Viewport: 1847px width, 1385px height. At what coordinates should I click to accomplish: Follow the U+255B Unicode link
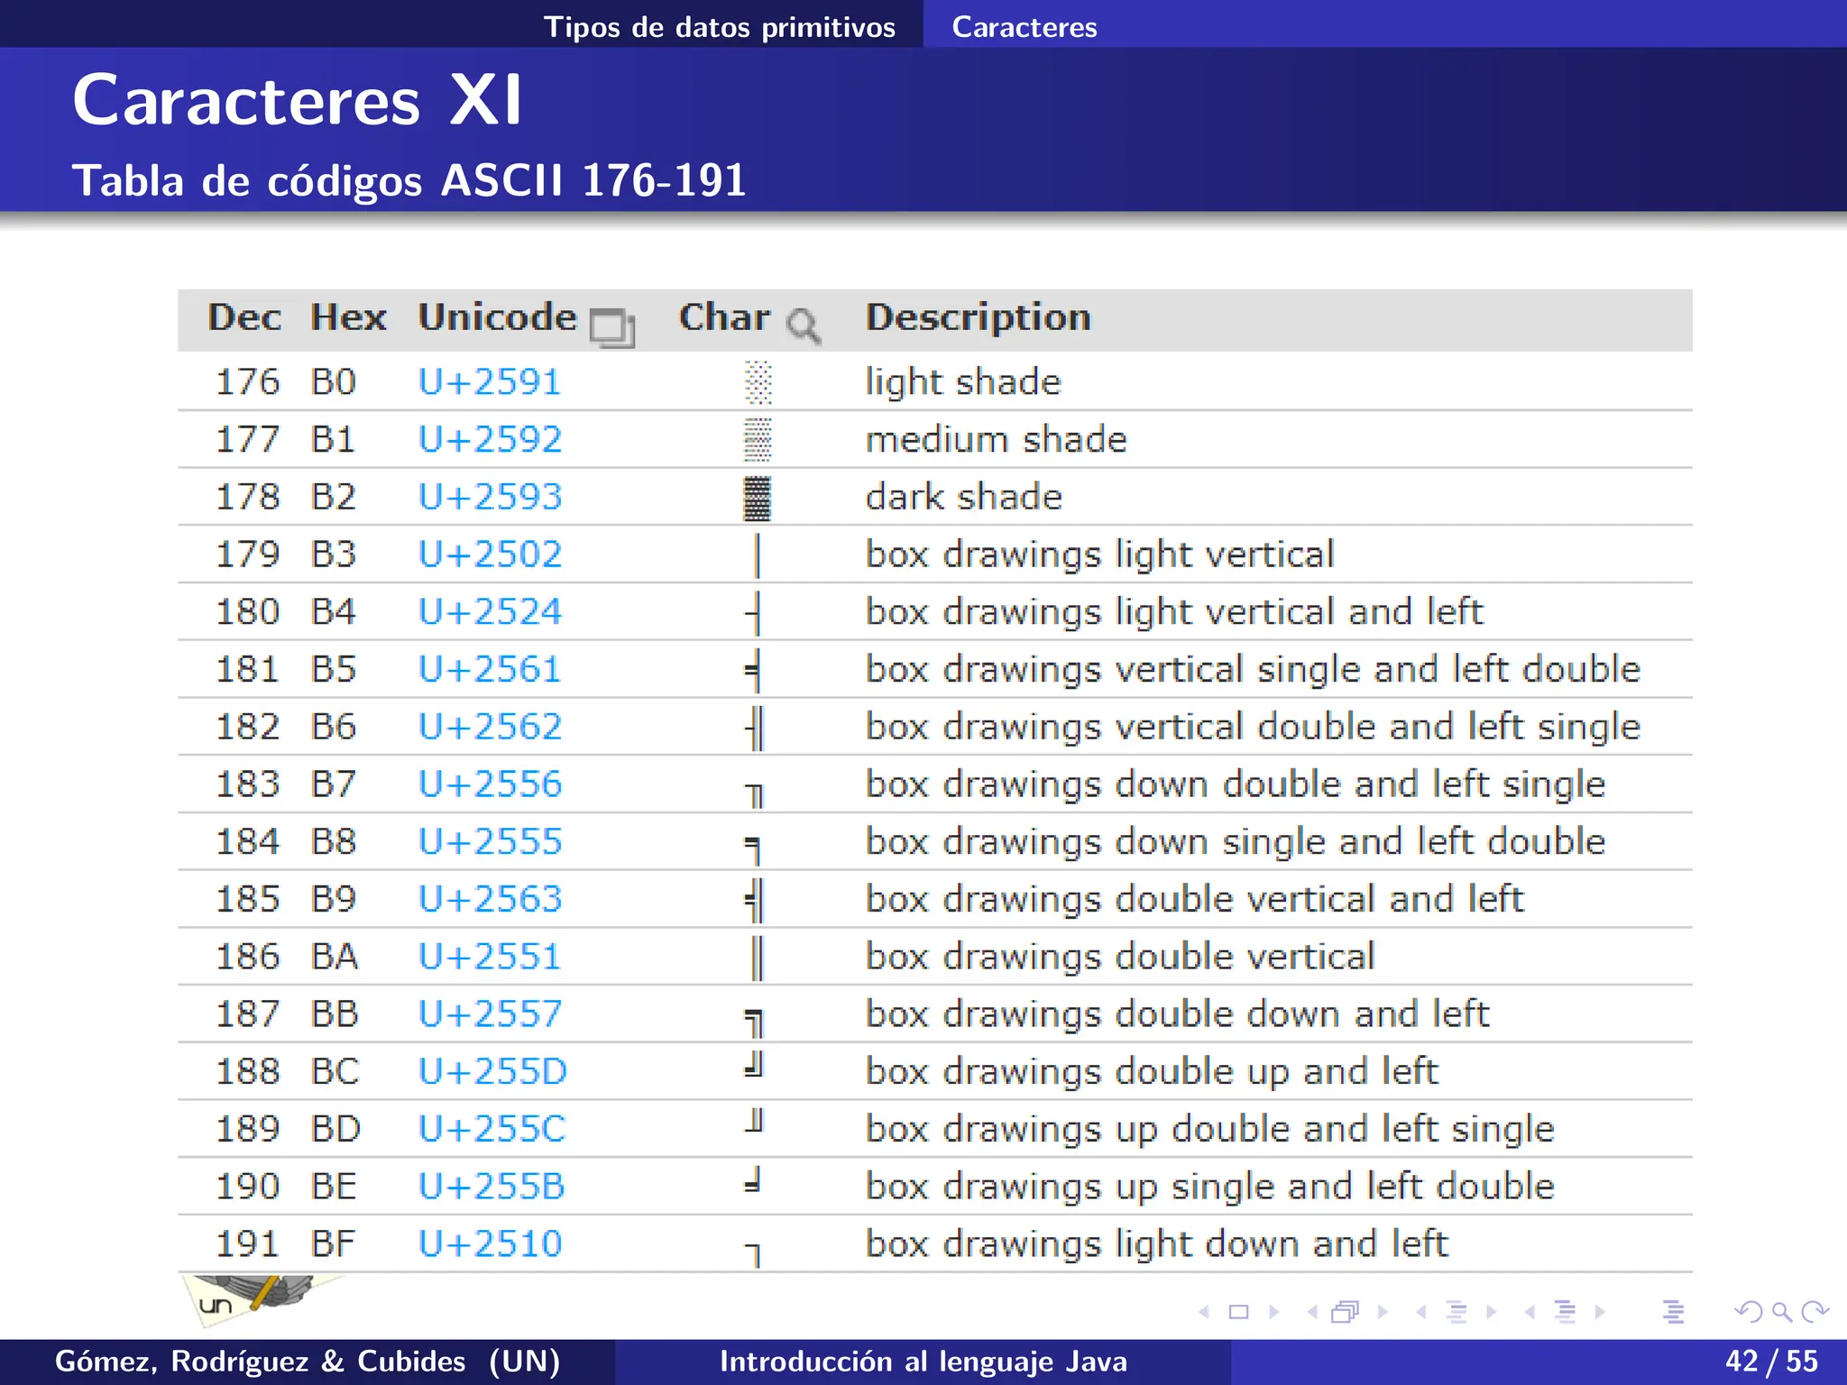pos(492,1186)
